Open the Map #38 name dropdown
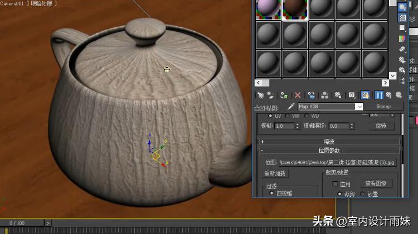The width and height of the screenshot is (418, 234). coord(359,107)
